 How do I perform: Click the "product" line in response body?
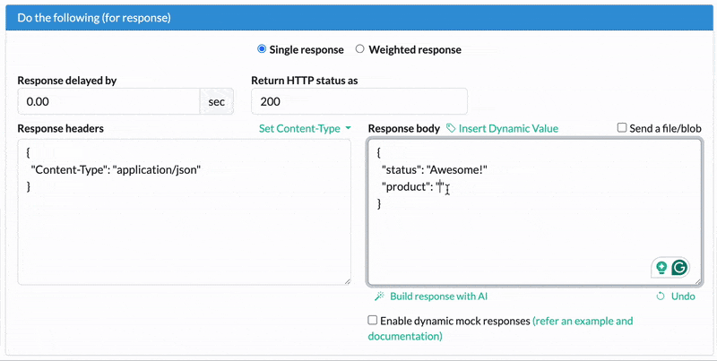point(413,187)
